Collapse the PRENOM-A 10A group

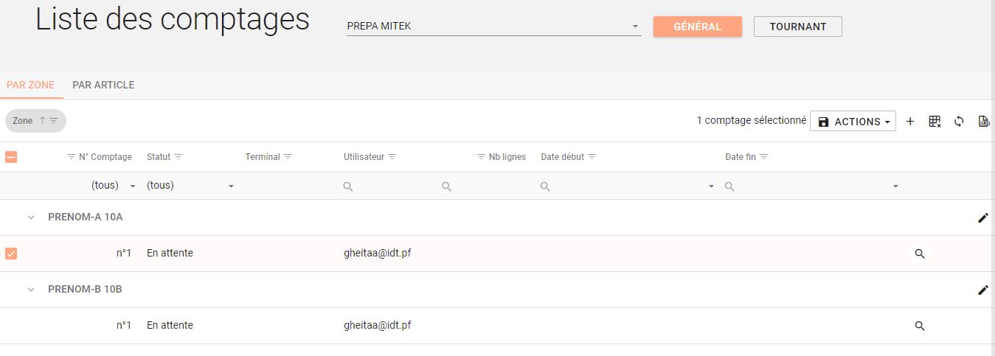[x=31, y=217]
